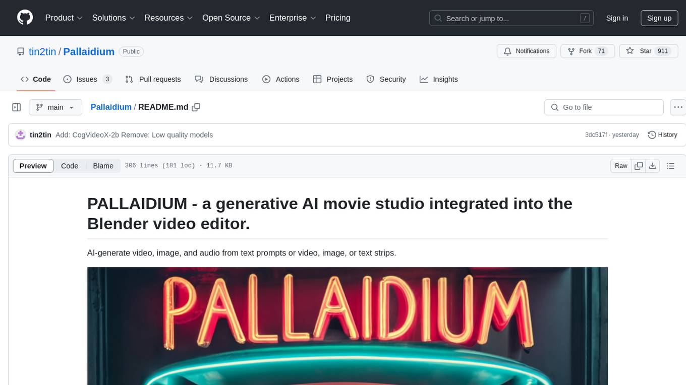686x385 pixels.
Task: Switch to Code view
Action: point(70,166)
